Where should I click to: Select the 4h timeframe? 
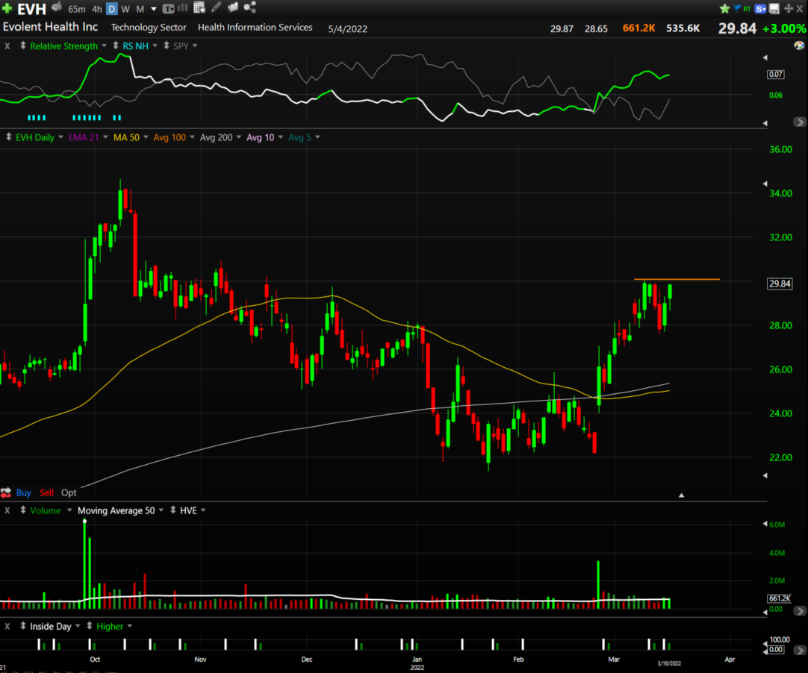tap(97, 9)
